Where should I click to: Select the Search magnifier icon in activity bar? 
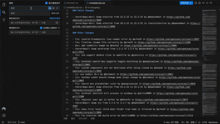coord(4,12)
